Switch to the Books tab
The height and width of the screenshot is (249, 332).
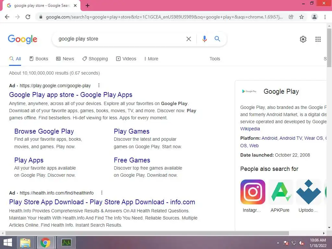pyautogui.click(x=39, y=59)
